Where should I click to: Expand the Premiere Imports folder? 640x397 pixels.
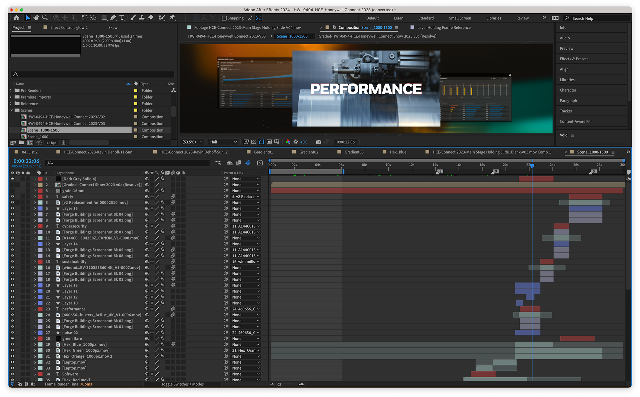click(11, 97)
